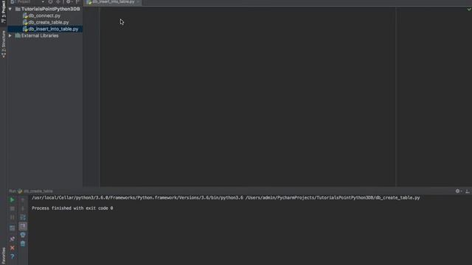This screenshot has height=265, width=472.
Task: Toggle scroll to end icon in Run panel
Action: click(23, 226)
